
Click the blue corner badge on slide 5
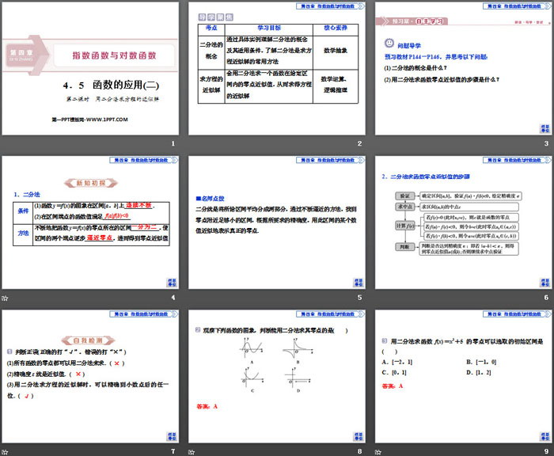[x=355, y=283]
